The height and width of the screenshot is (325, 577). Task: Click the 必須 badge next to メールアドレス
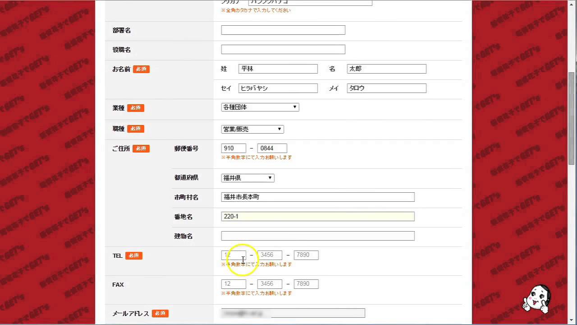click(x=160, y=313)
